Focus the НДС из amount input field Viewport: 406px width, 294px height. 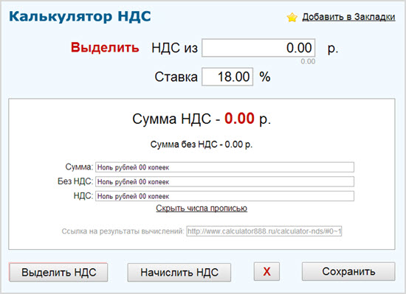258,48
